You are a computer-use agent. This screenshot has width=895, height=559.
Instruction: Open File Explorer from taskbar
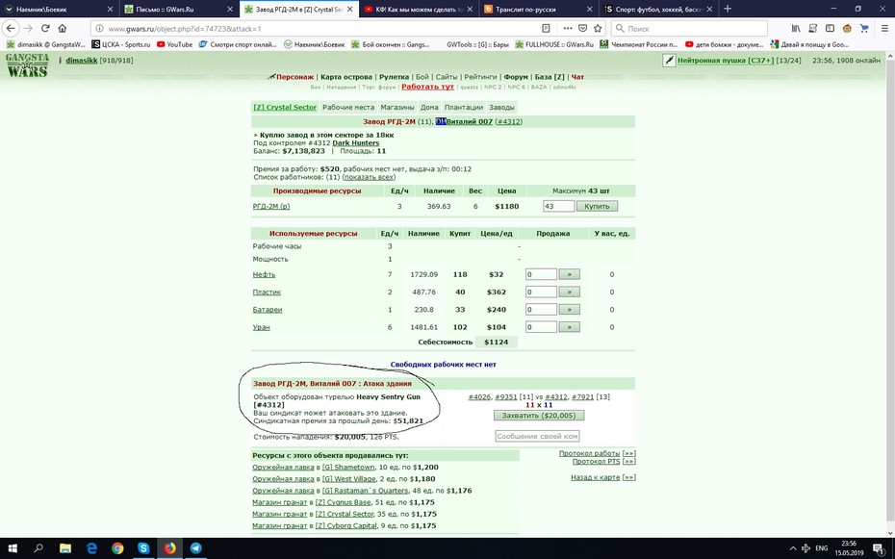coord(65,548)
